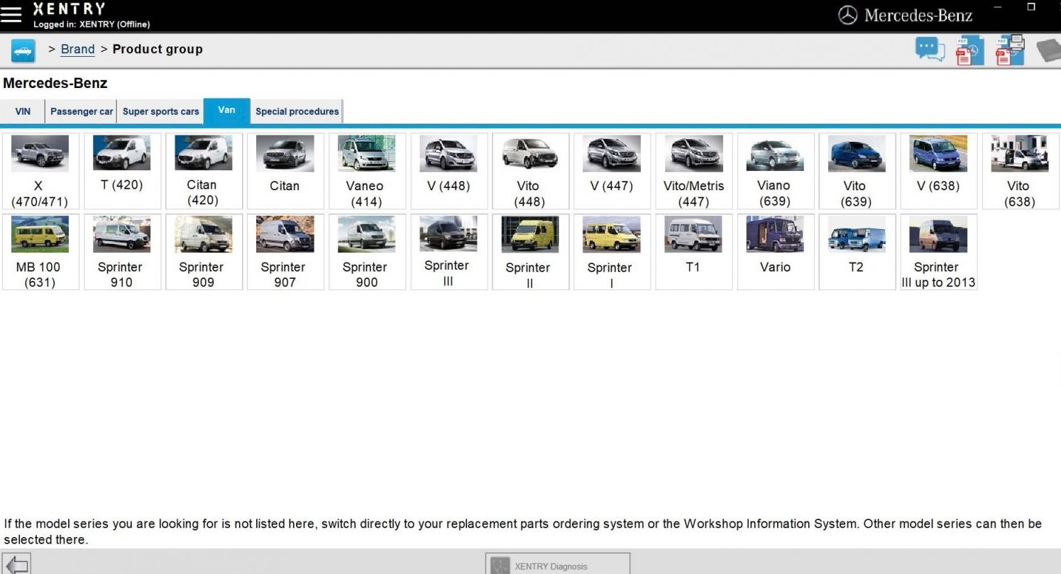Open the Special procedures tab
This screenshot has height=574, width=1061.
tap(297, 111)
